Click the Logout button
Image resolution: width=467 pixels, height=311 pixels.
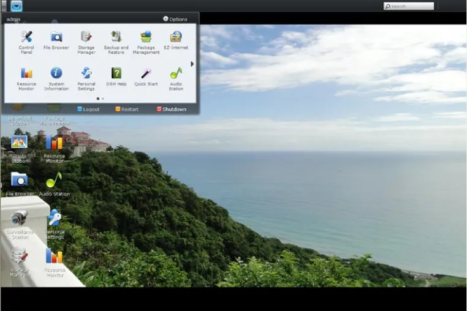click(88, 109)
